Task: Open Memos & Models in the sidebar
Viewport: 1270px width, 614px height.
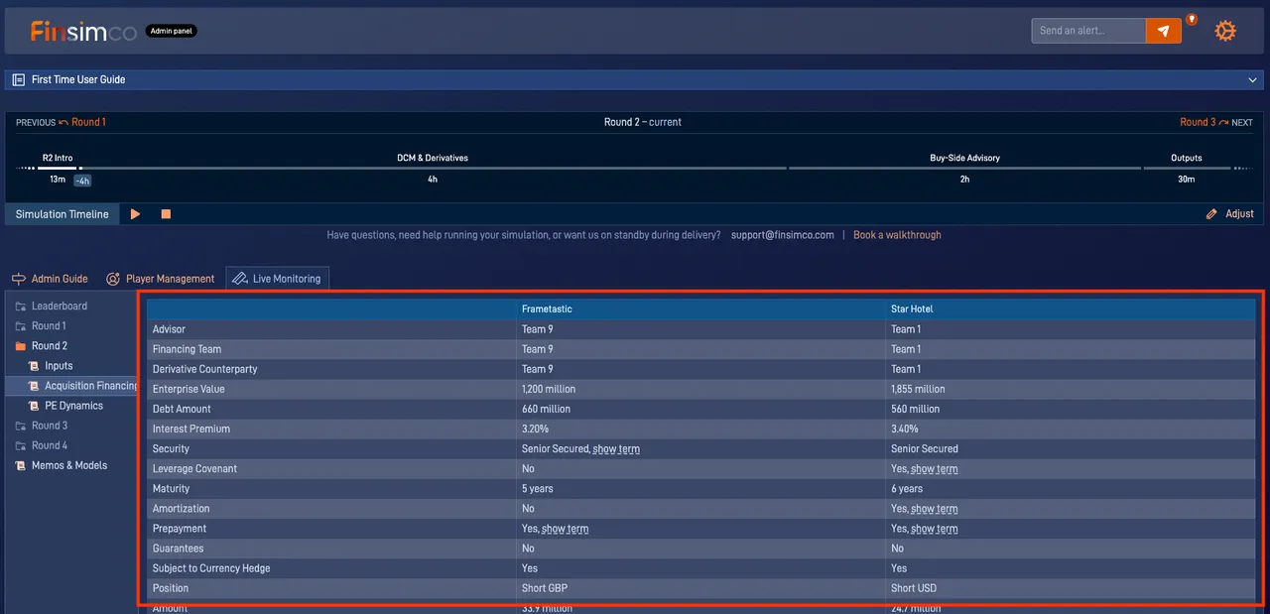Action: pyautogui.click(x=69, y=465)
